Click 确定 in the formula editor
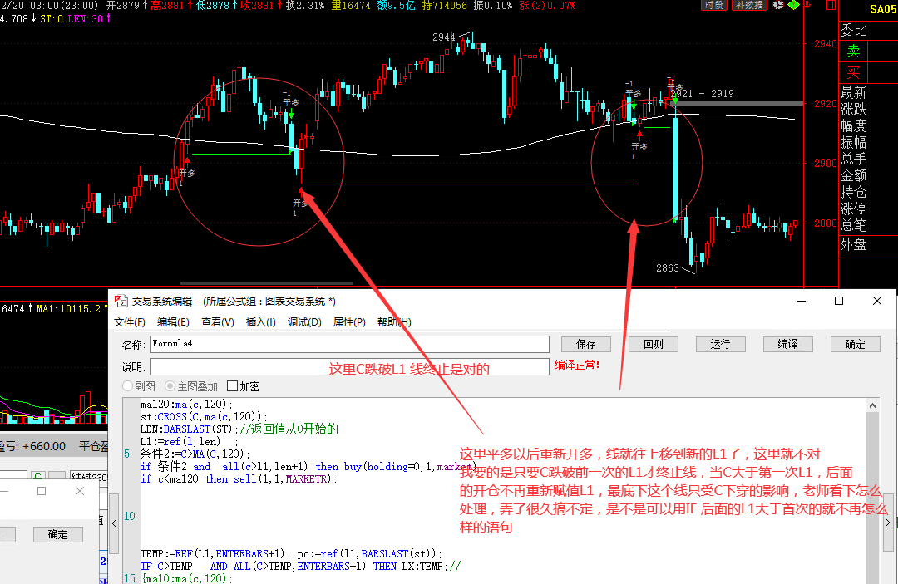 855,344
